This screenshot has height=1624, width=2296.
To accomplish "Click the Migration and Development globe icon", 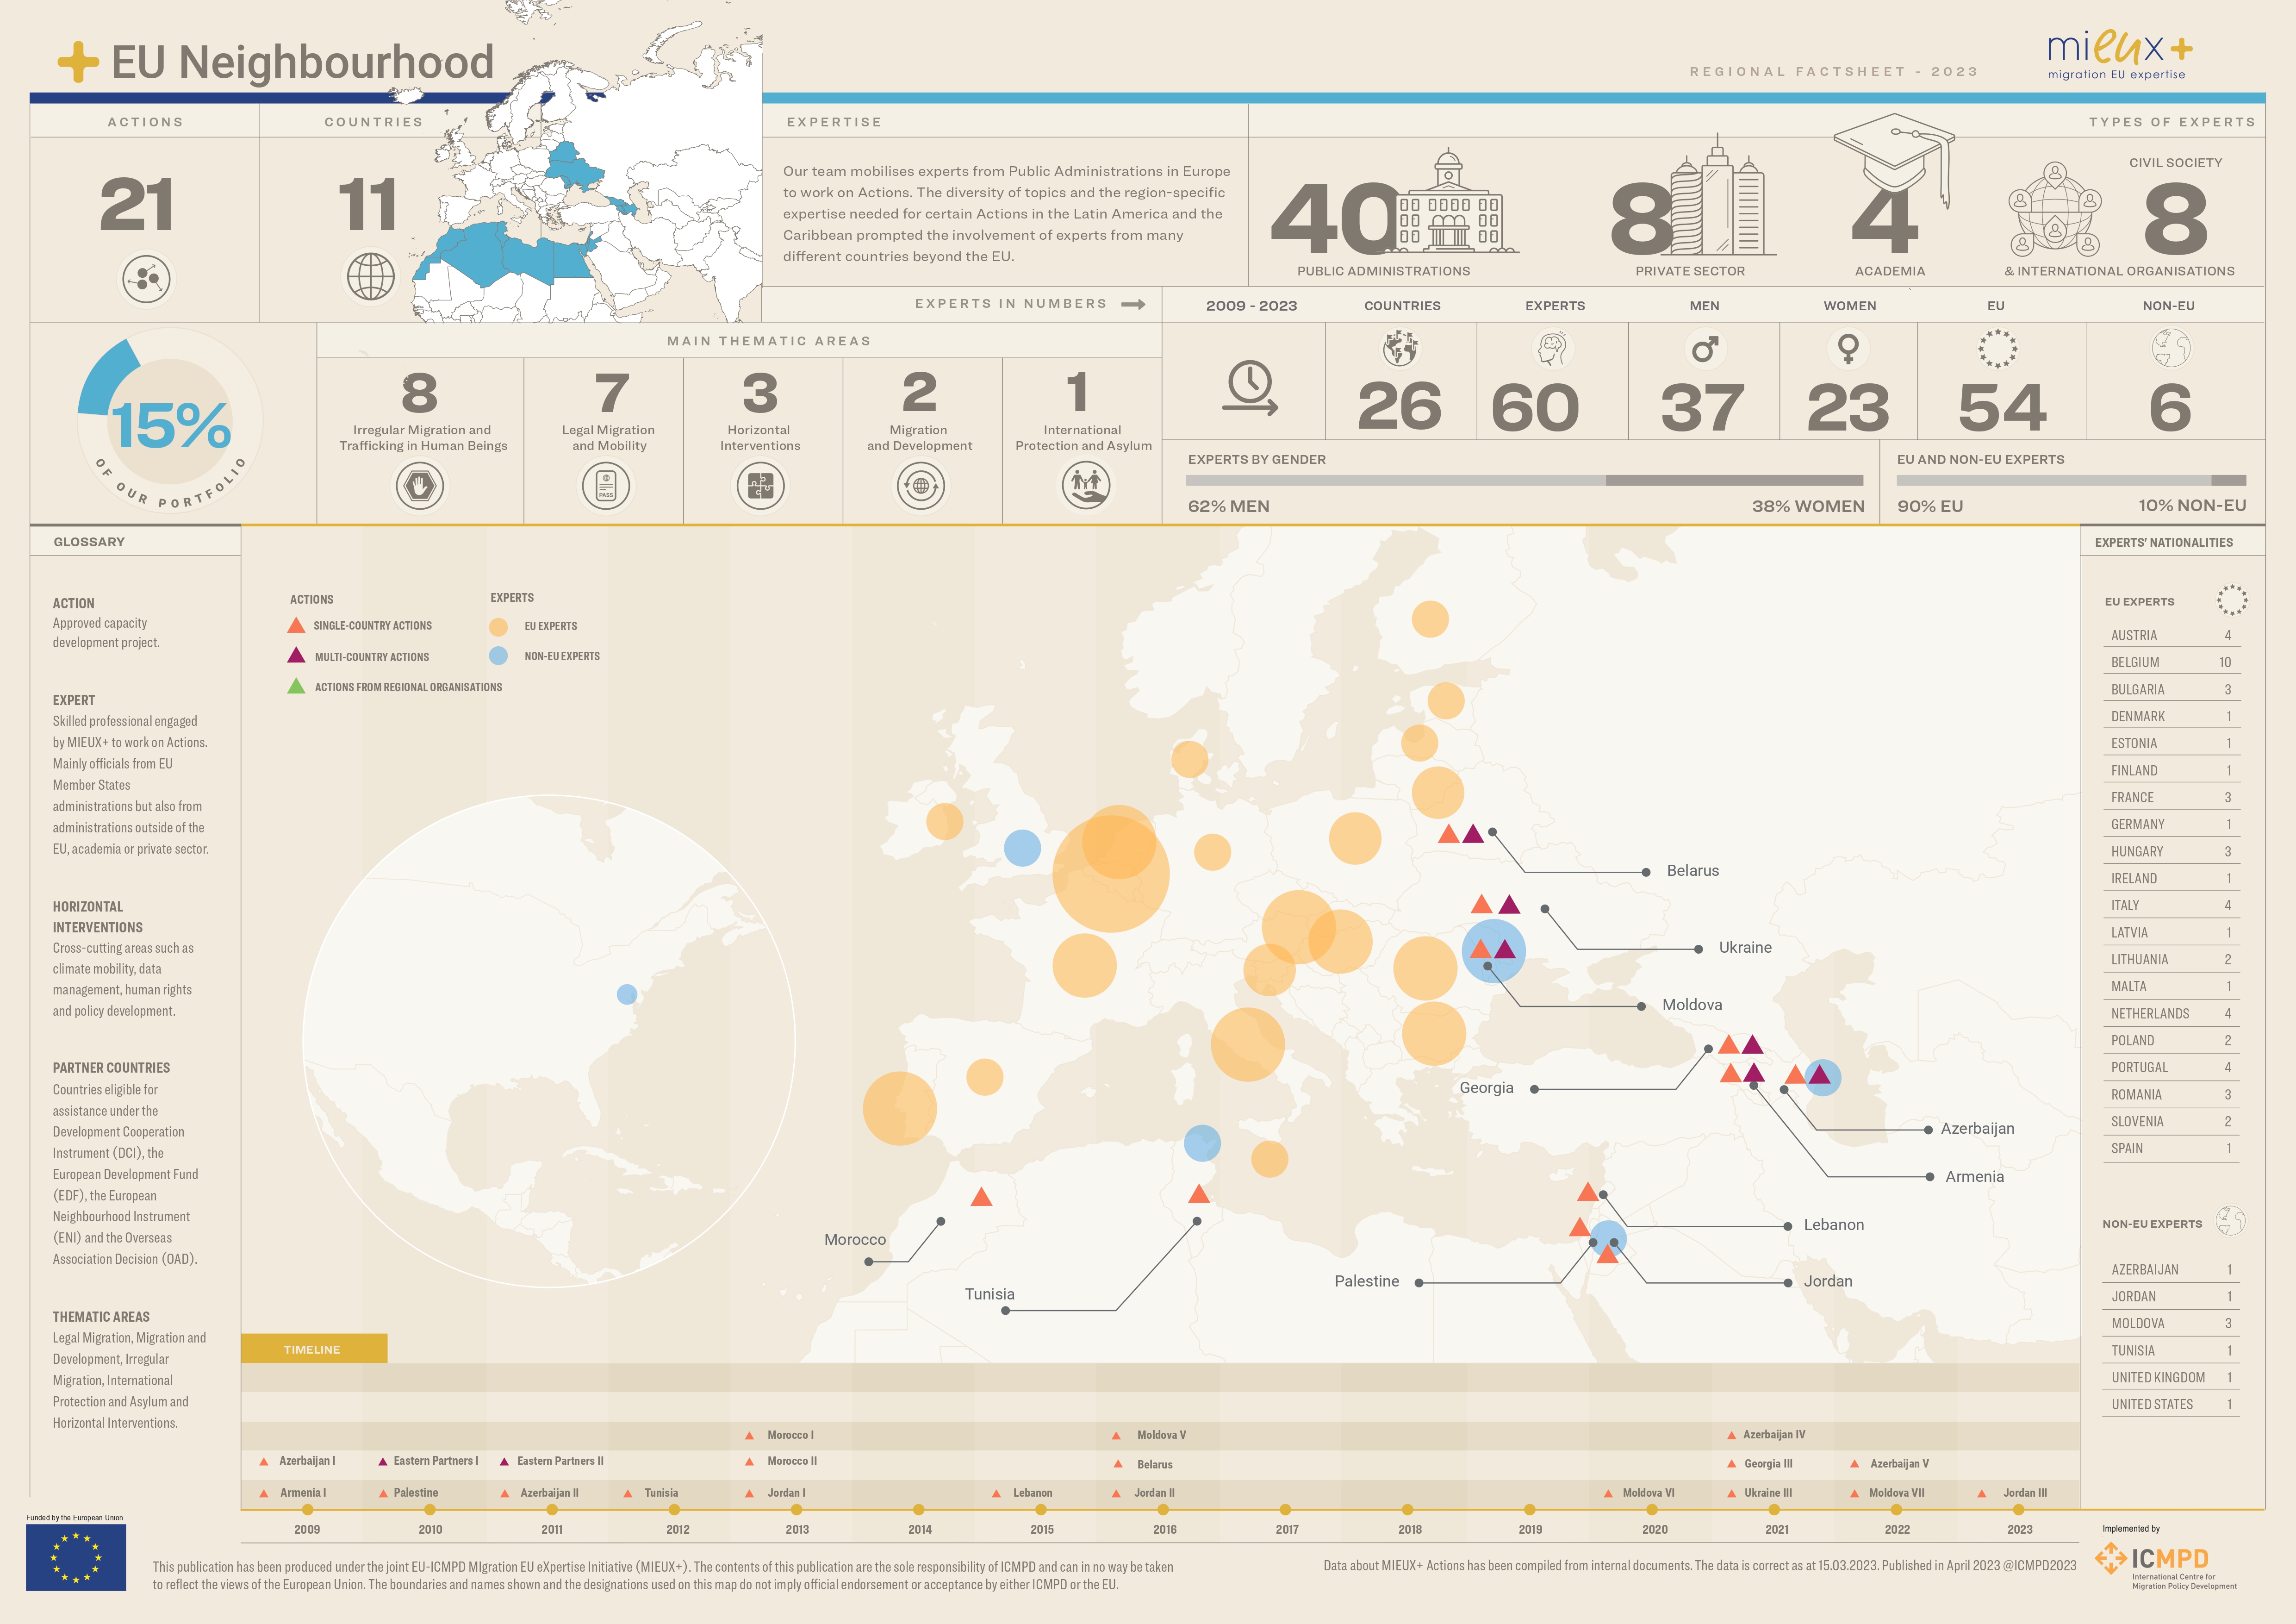I will [921, 487].
